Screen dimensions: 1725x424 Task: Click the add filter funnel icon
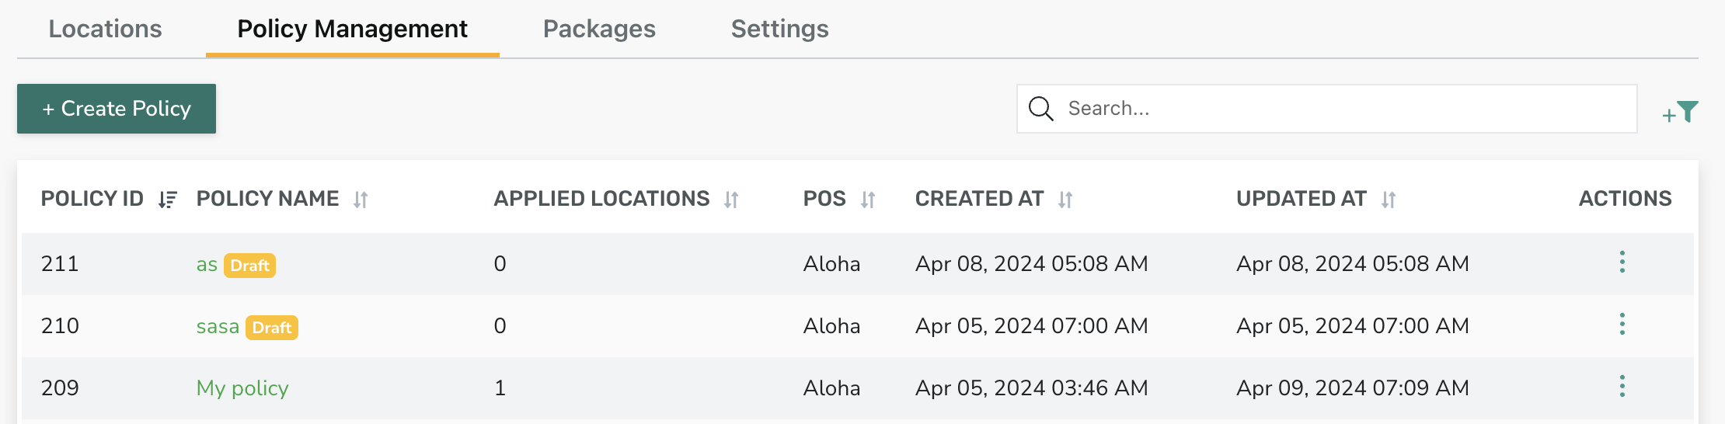click(1680, 113)
